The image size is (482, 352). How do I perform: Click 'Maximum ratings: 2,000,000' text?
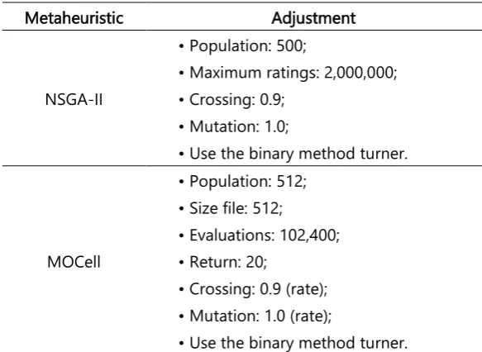point(293,73)
